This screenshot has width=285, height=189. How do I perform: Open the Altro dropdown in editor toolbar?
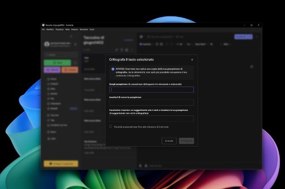coord(227,44)
